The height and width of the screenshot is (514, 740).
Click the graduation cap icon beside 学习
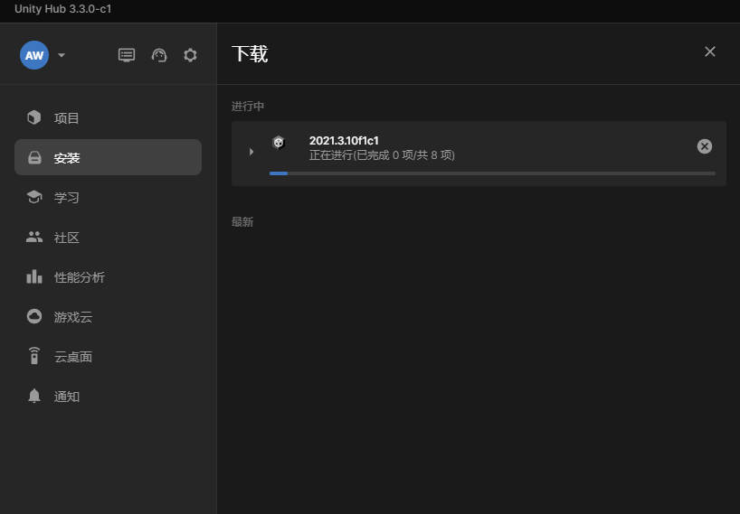[34, 197]
